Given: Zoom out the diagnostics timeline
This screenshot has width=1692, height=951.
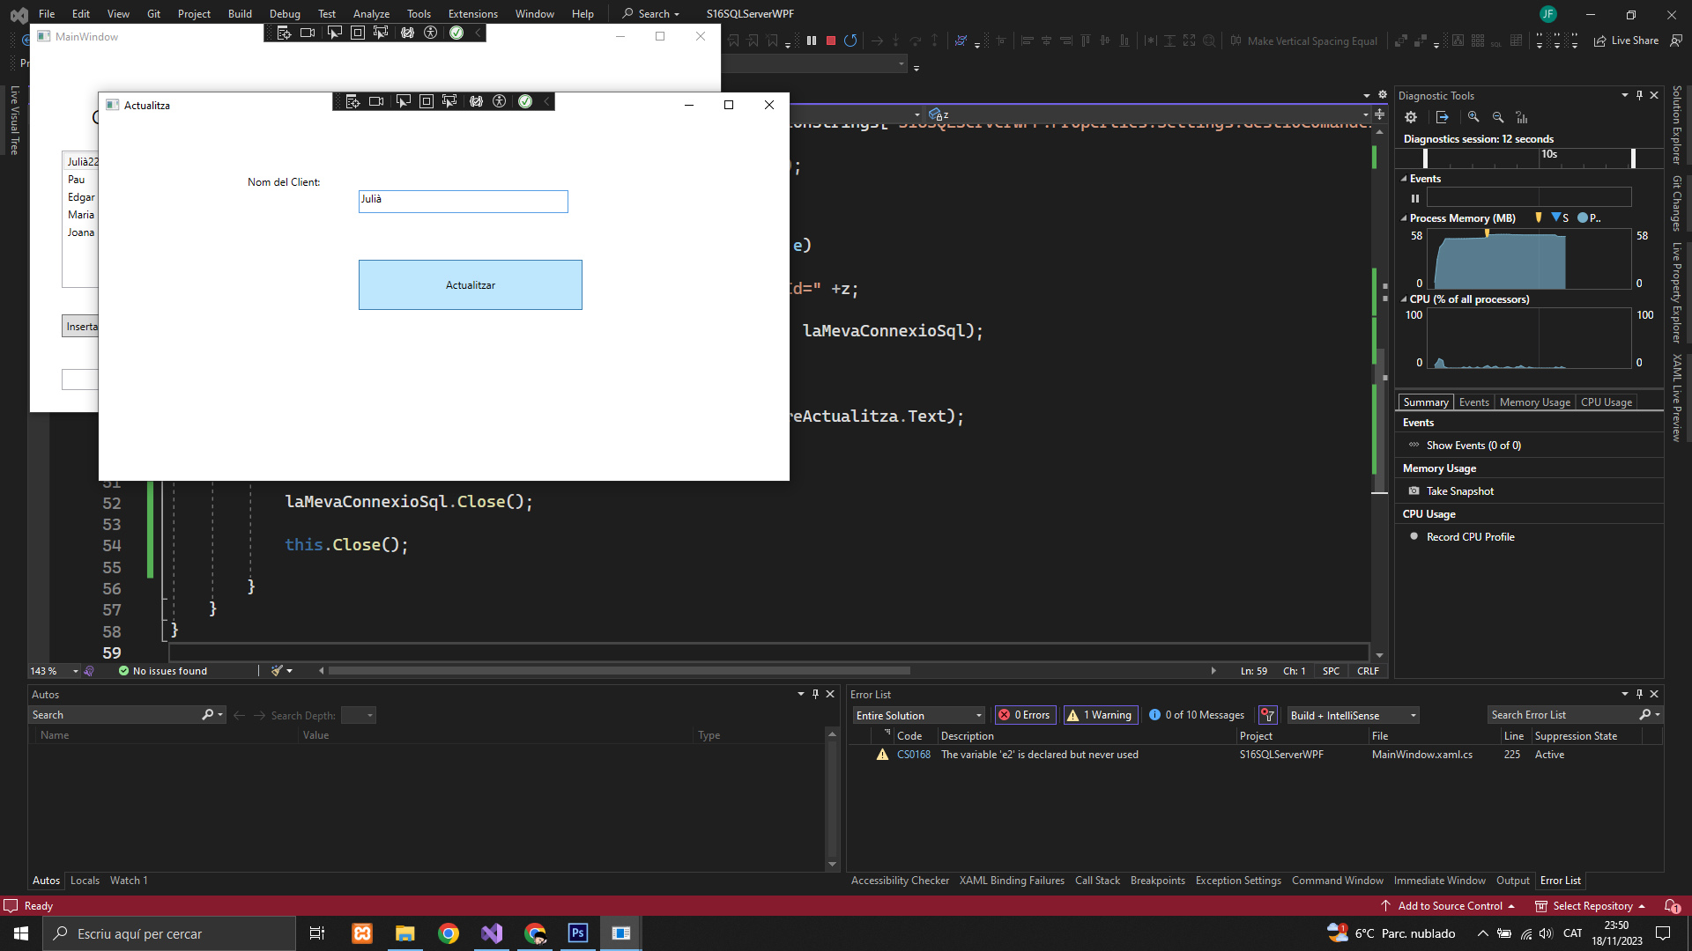Looking at the screenshot, I should click(x=1498, y=117).
